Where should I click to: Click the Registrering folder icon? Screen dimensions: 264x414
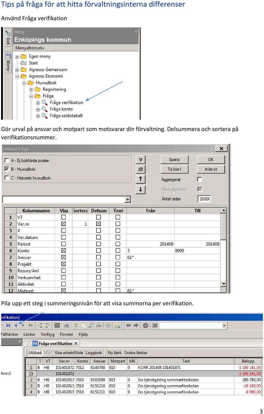38,89
